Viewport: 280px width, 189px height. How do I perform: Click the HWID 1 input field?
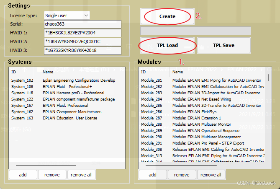pos(82,33)
